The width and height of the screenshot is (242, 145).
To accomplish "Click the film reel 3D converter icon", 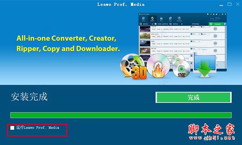I will click(x=133, y=66).
